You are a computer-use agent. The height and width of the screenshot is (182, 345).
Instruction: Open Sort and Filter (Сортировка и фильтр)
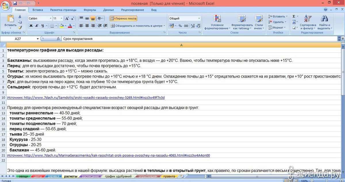[308, 22]
